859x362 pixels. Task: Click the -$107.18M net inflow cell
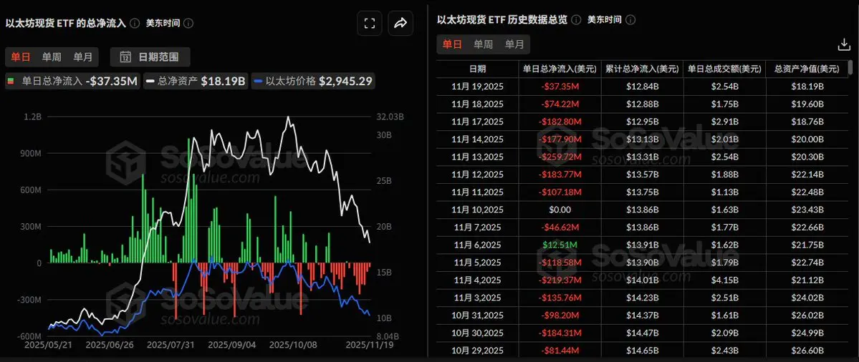pos(560,192)
